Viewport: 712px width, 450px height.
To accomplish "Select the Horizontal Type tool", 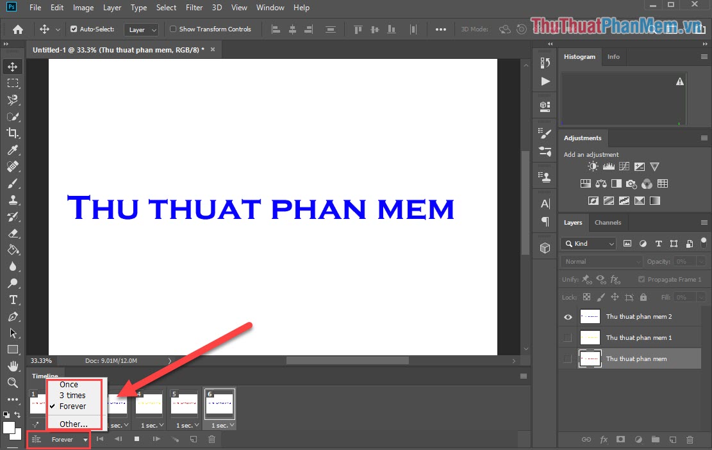I will click(x=13, y=300).
